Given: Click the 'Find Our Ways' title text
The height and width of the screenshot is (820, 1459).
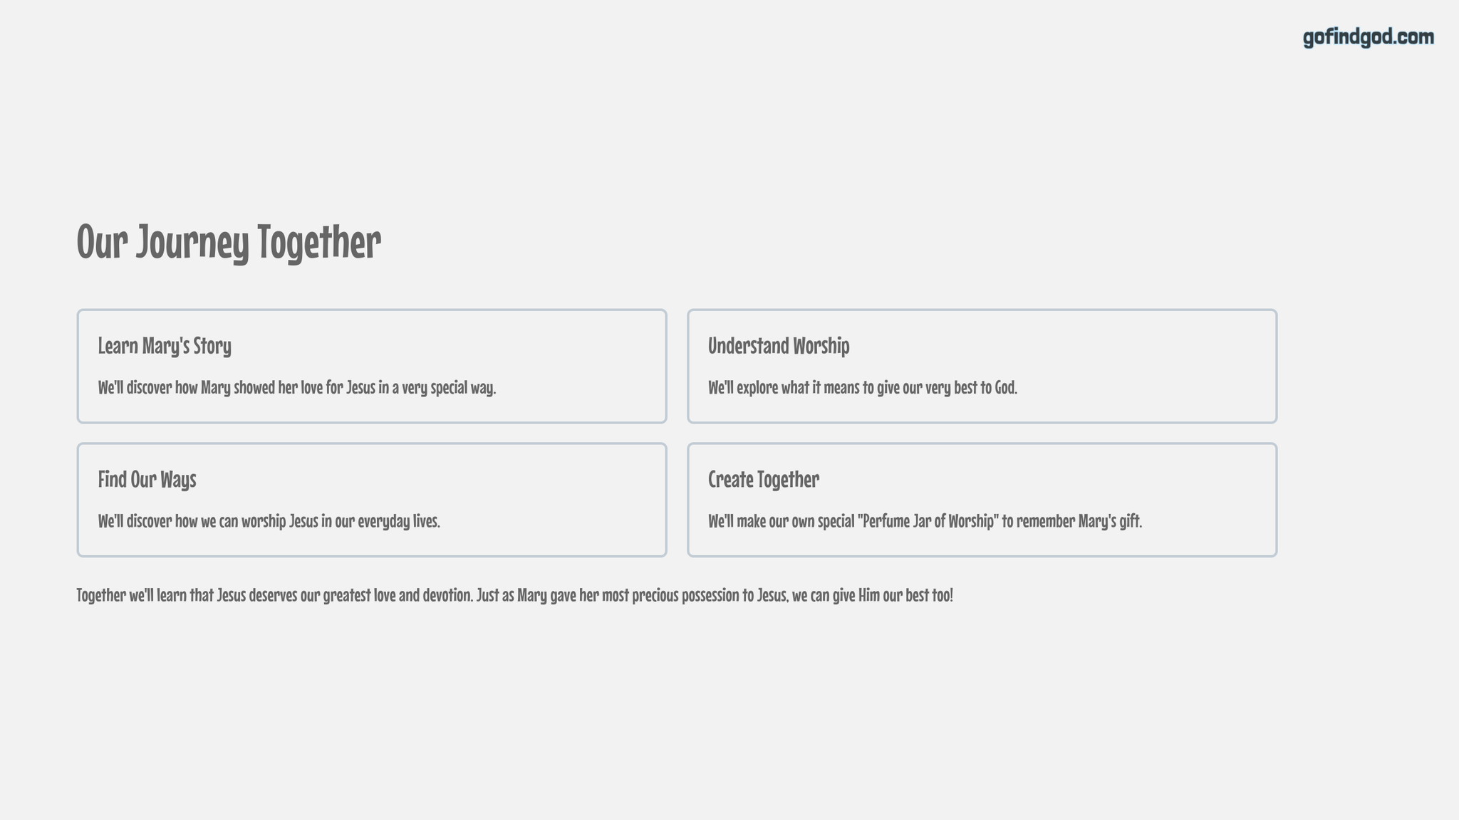Looking at the screenshot, I should click(x=147, y=480).
